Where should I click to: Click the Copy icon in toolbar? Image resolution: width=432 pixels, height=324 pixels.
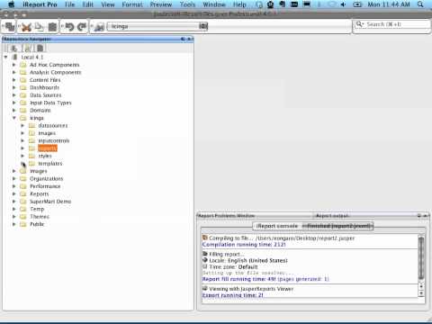[39, 27]
